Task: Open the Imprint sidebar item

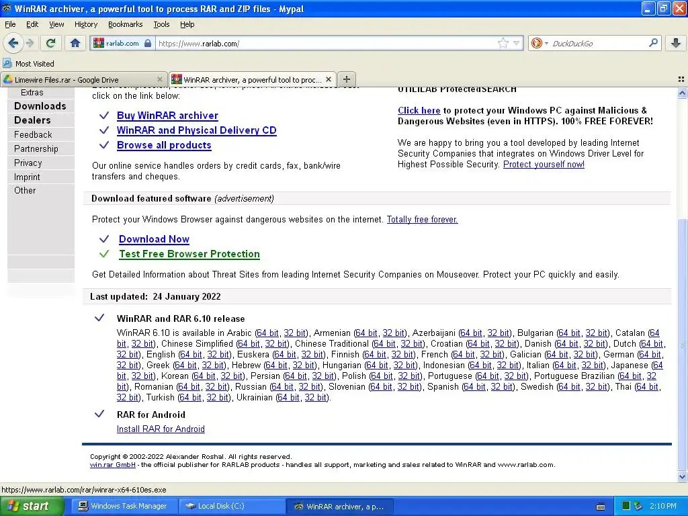Action: pyautogui.click(x=27, y=177)
